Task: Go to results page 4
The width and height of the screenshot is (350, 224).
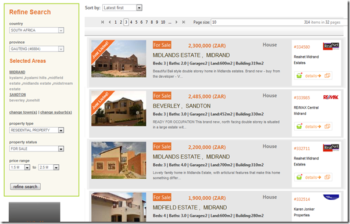Action: pyautogui.click(x=131, y=22)
